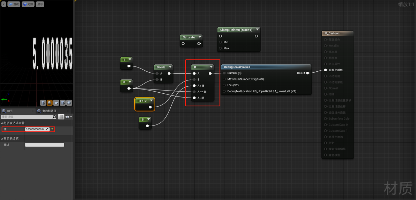Open the viewport options dropdown arrow

pyautogui.click(x=4, y=4)
